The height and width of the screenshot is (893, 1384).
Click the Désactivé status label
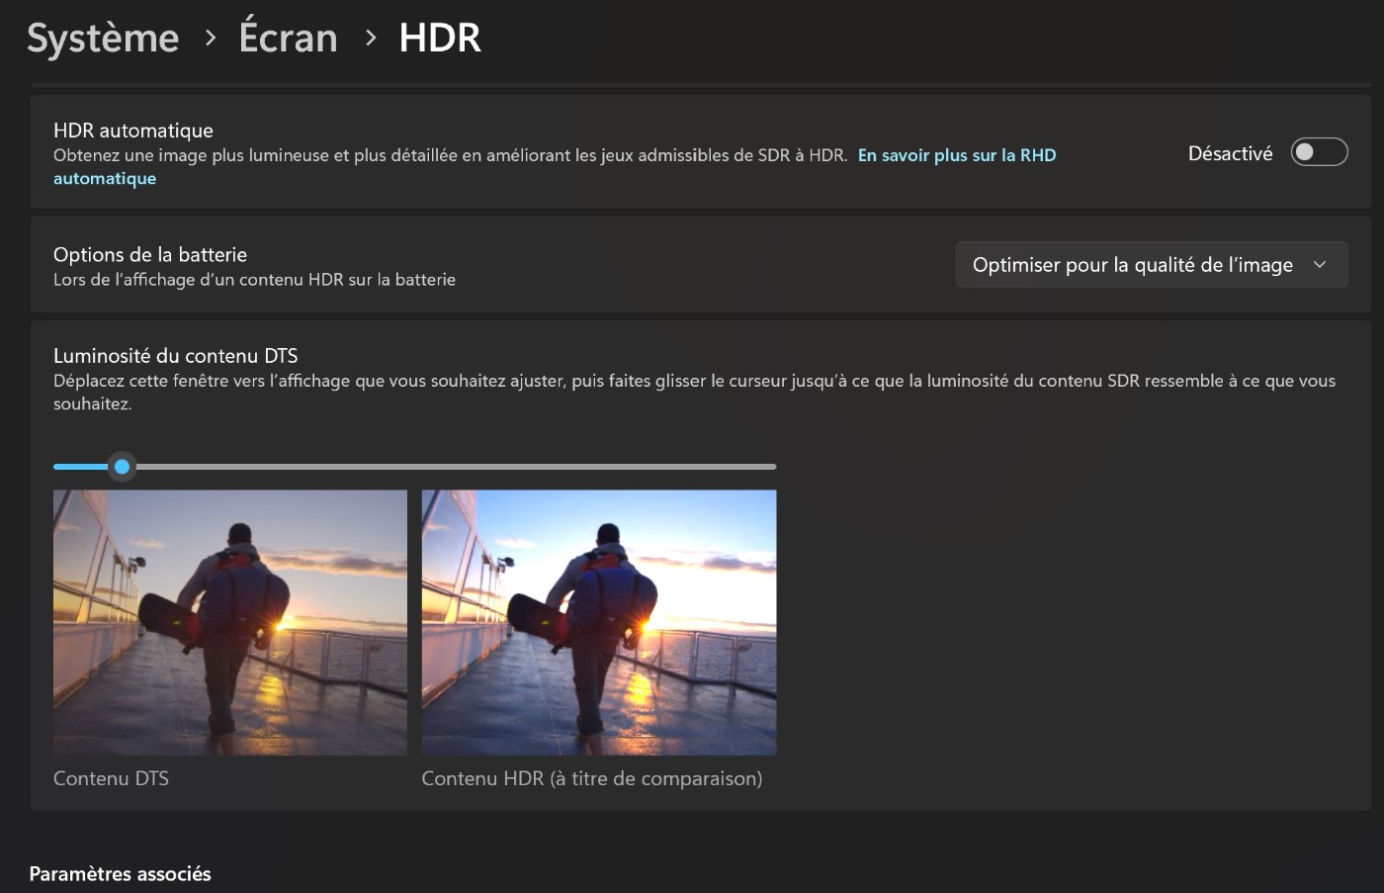click(1230, 153)
